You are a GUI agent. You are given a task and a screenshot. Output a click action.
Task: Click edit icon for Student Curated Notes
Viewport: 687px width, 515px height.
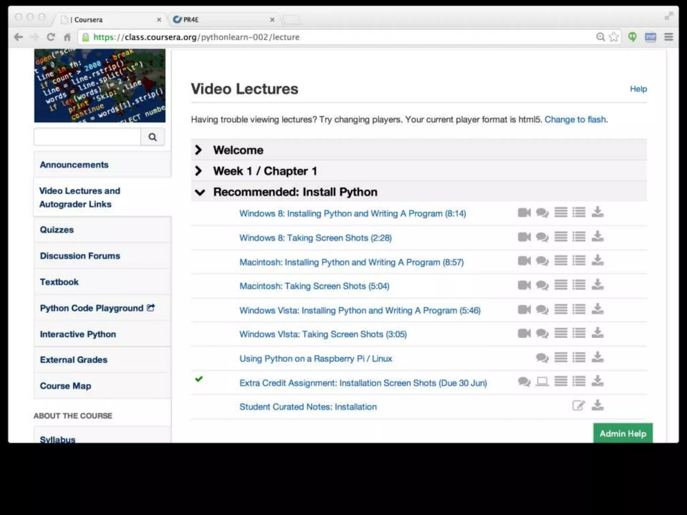click(x=579, y=406)
